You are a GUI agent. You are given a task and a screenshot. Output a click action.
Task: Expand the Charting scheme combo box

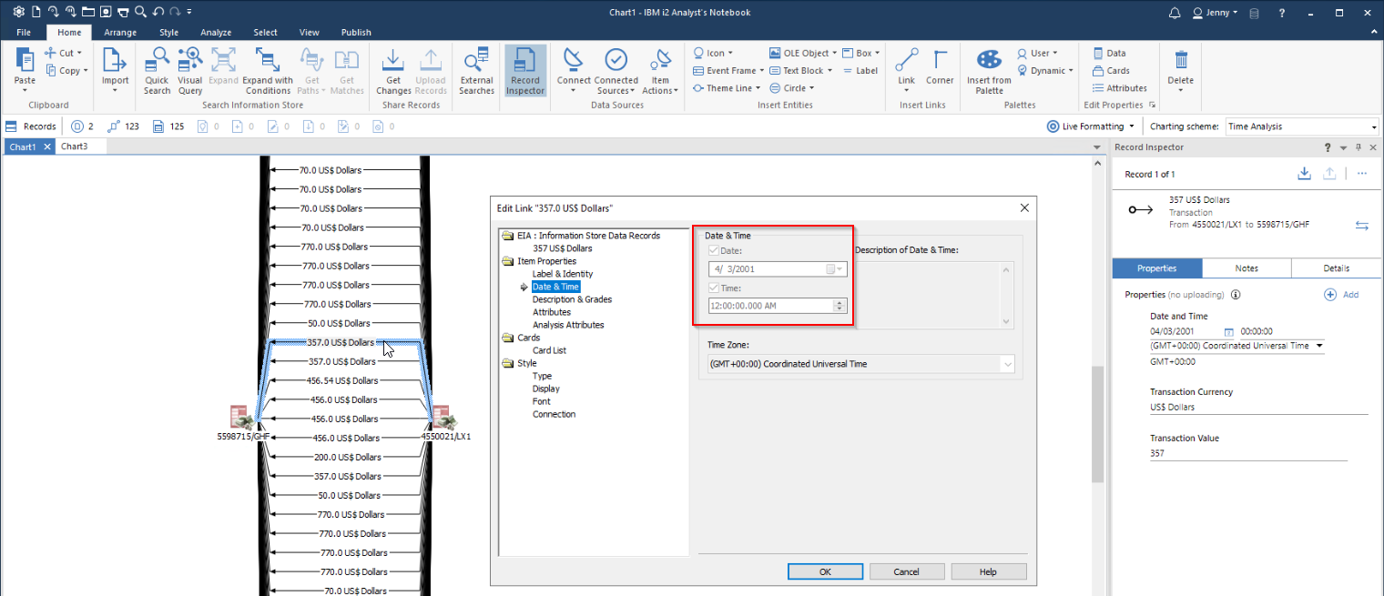tap(1302, 126)
